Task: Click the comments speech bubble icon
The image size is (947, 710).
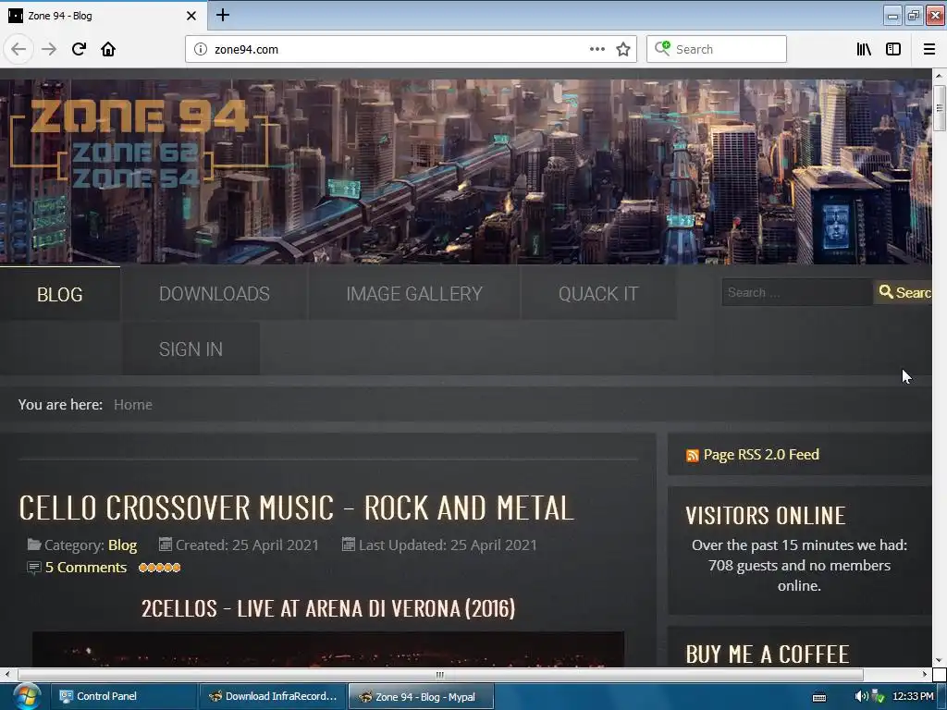Action: pyautogui.click(x=34, y=568)
